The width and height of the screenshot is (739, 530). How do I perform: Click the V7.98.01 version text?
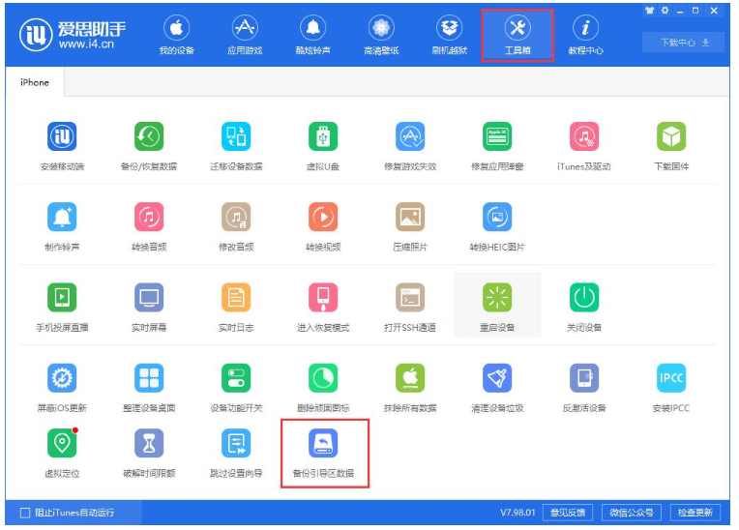pos(517,513)
